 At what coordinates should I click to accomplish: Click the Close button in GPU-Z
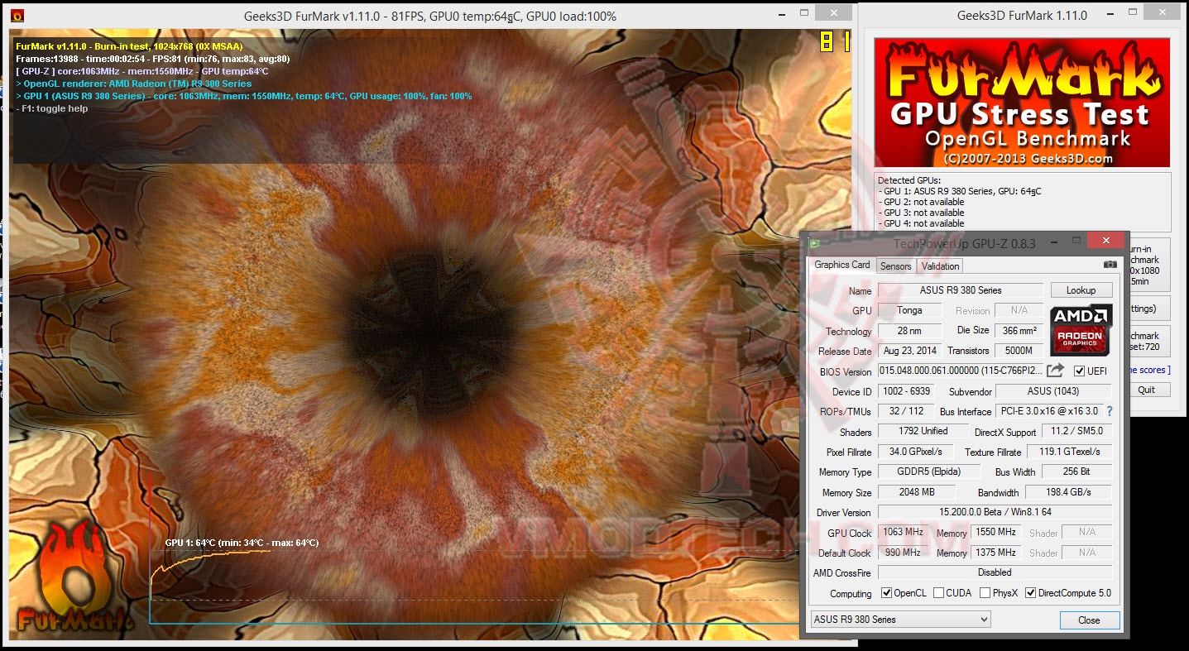(1089, 620)
